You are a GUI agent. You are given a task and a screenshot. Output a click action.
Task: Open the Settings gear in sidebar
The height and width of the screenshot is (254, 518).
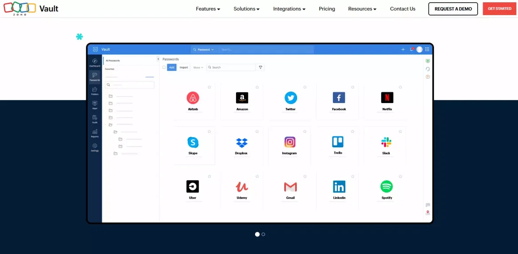pyautogui.click(x=94, y=148)
